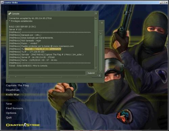The width and height of the screenshot is (169, 131).
Task: Close the dialog behind the console
Action: tap(102, 23)
